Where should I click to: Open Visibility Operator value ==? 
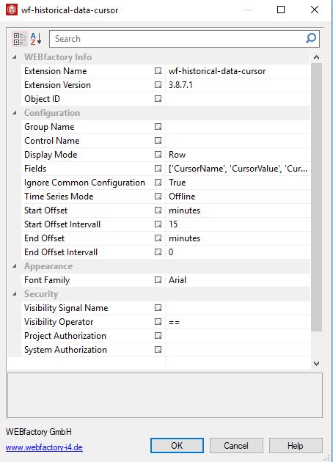(x=238, y=322)
